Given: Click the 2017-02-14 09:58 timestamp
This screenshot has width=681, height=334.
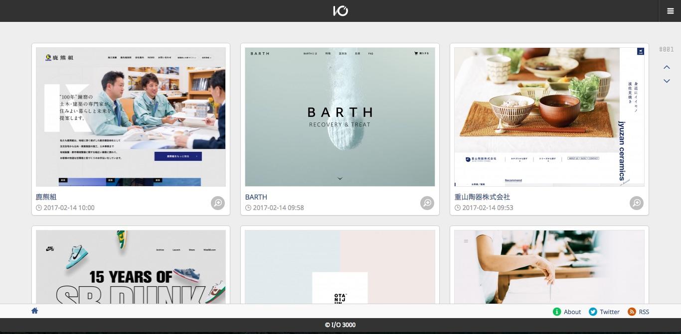Looking at the screenshot, I should (x=278, y=208).
